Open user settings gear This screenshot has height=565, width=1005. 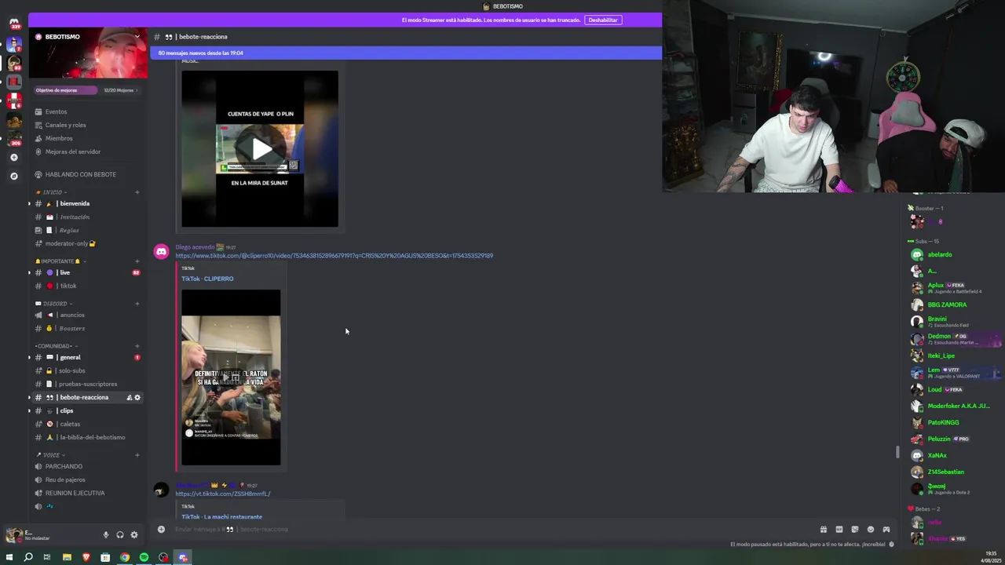134,535
